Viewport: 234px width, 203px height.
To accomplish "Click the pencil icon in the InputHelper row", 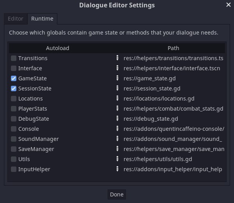I will 117,169.
